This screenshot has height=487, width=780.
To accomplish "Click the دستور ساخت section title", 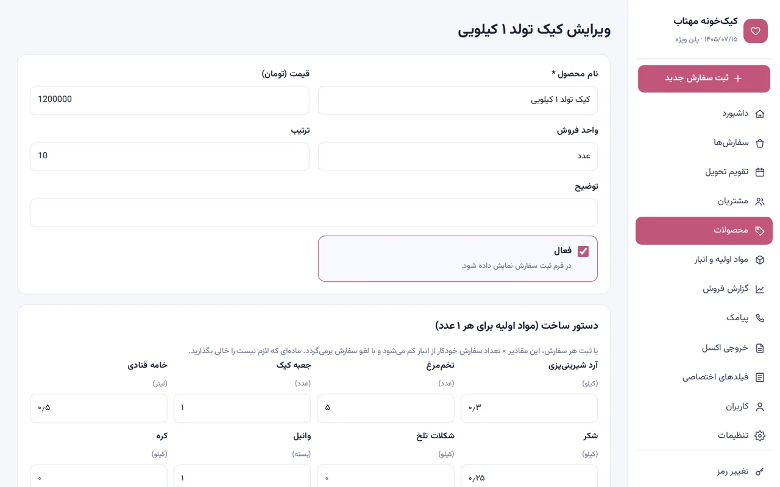I will coord(517,326).
